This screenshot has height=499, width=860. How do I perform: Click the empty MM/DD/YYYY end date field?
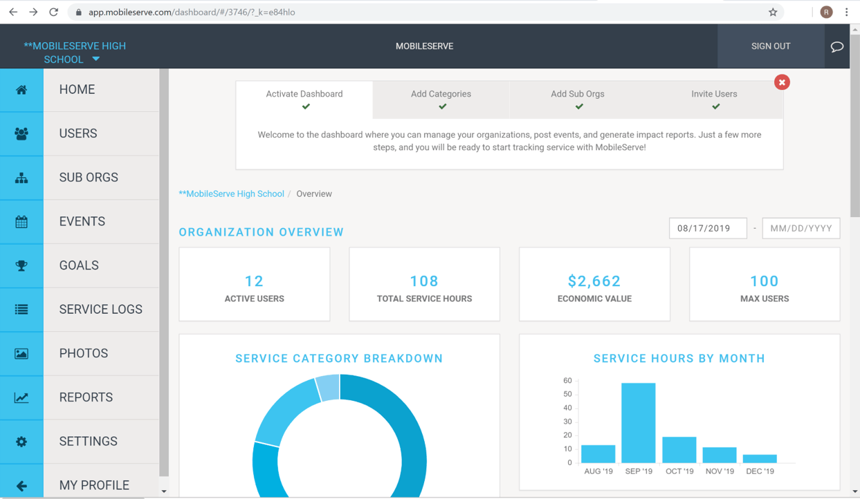(x=800, y=228)
